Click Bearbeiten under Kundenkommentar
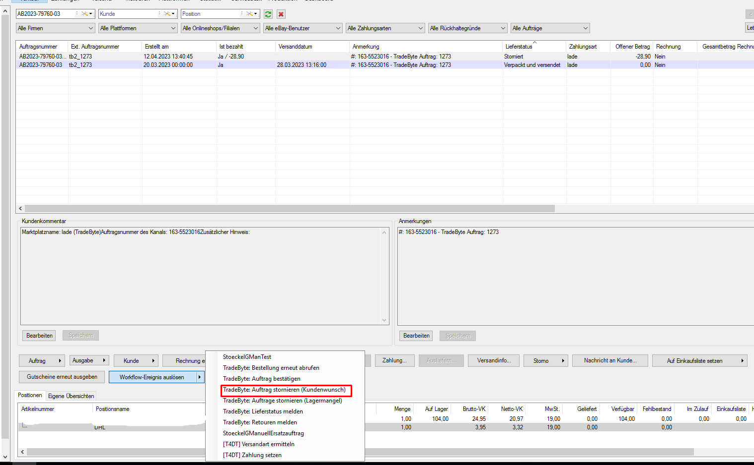This screenshot has width=754, height=465. [x=39, y=336]
